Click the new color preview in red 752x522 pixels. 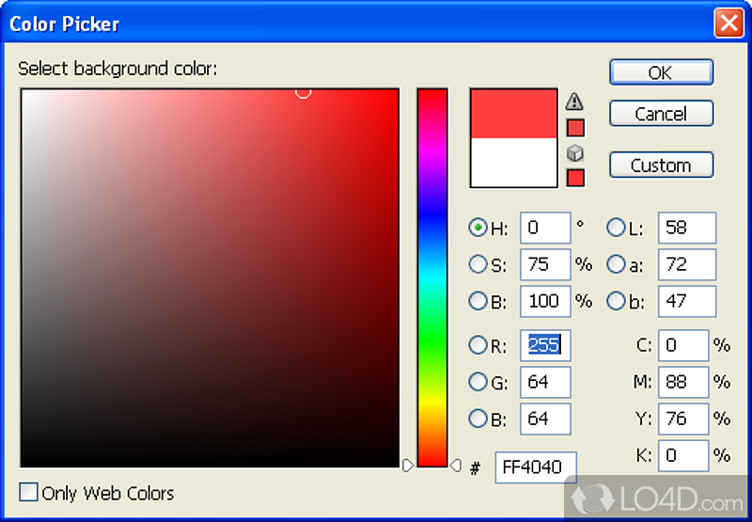tap(513, 114)
